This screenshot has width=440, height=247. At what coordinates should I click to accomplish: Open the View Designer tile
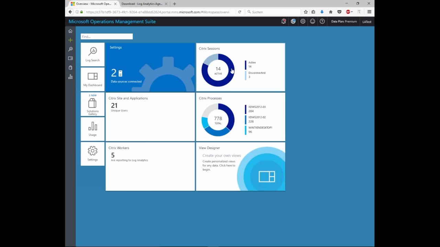pyautogui.click(x=241, y=166)
